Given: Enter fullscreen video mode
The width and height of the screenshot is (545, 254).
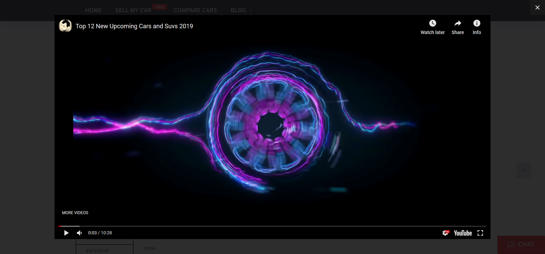Looking at the screenshot, I should (480, 233).
